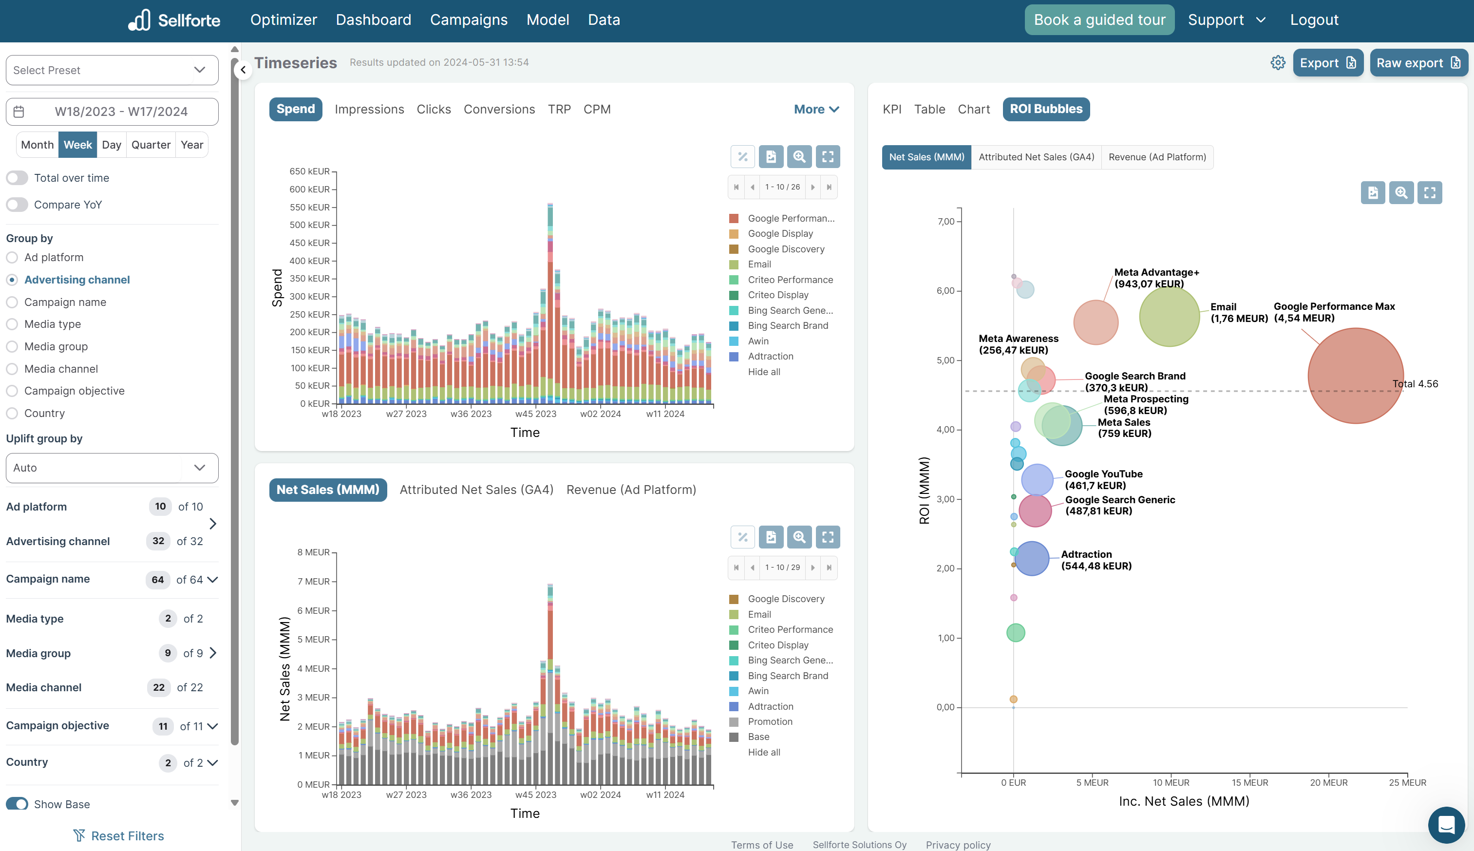The width and height of the screenshot is (1474, 851).
Task: Click the Export button
Action: pos(1328,62)
